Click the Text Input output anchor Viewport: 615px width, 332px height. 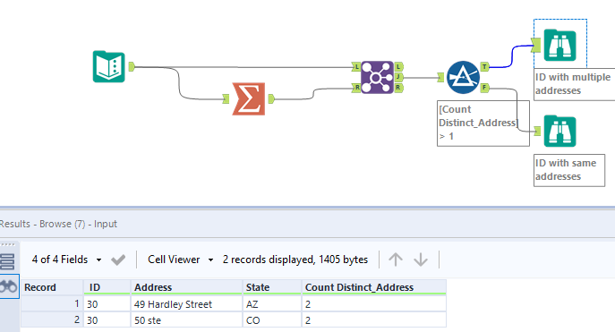tap(132, 66)
